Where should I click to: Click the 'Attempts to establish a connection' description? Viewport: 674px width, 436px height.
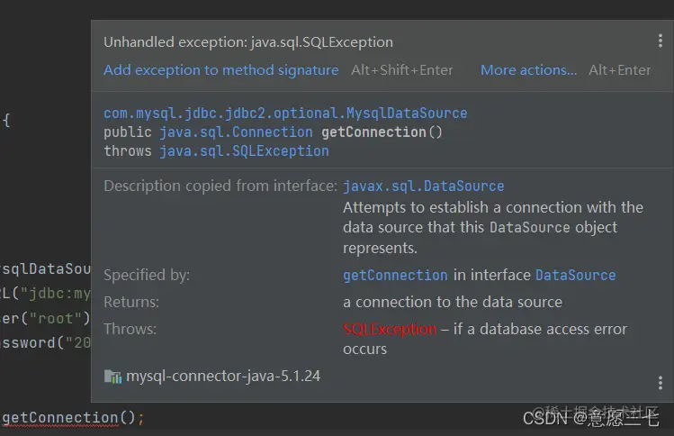point(492,227)
